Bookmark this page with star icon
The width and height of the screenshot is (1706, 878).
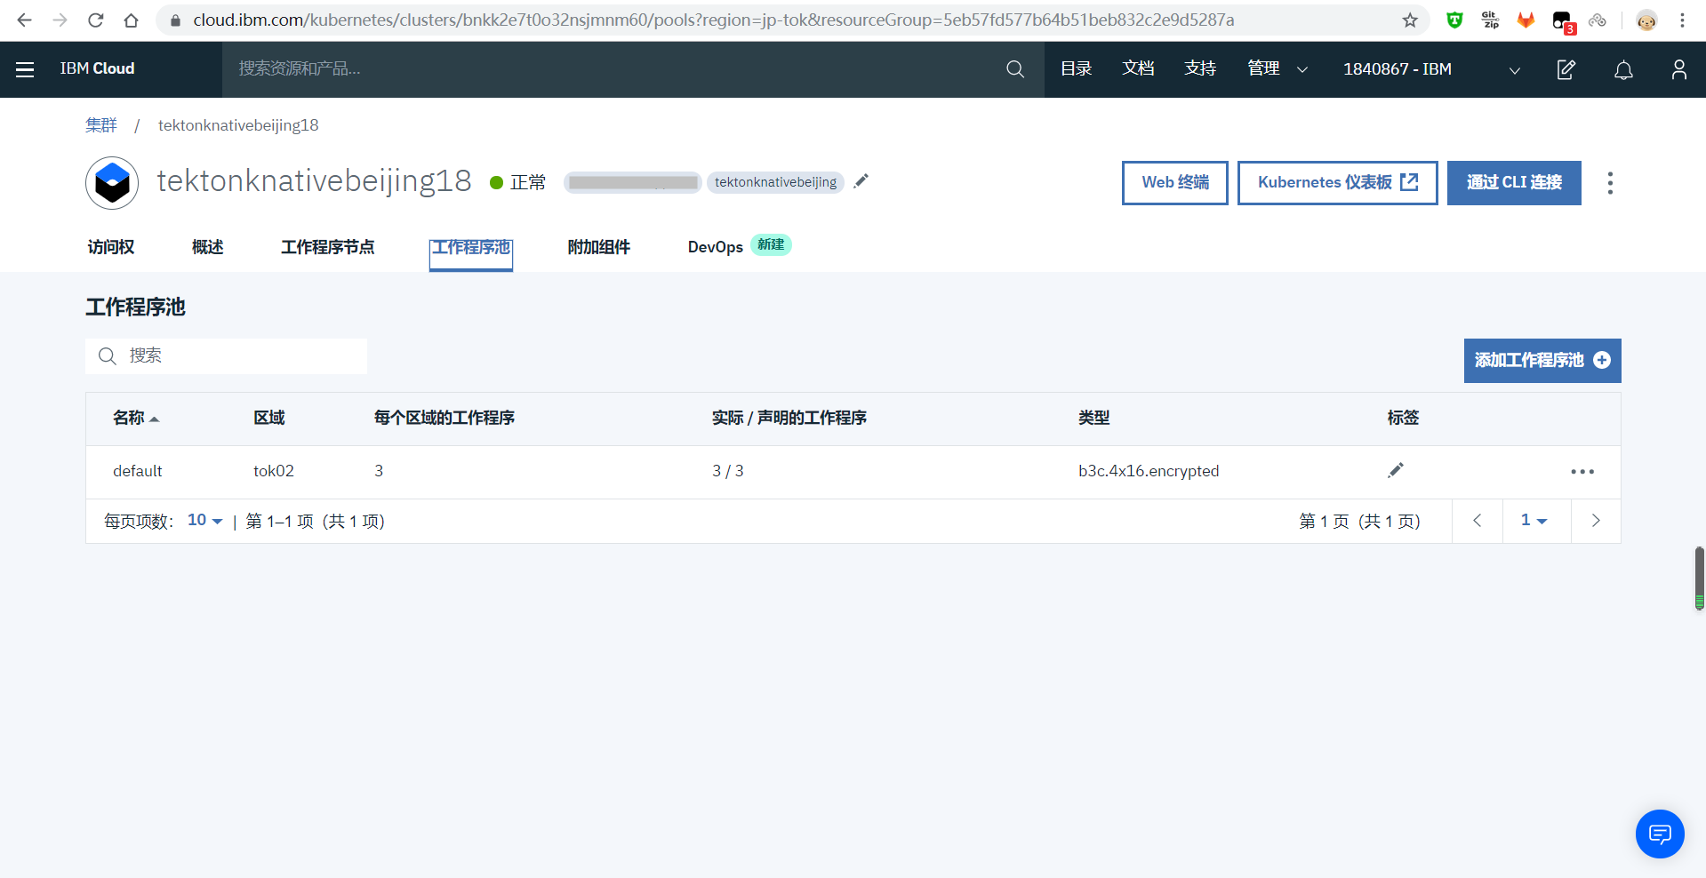[x=1410, y=20]
